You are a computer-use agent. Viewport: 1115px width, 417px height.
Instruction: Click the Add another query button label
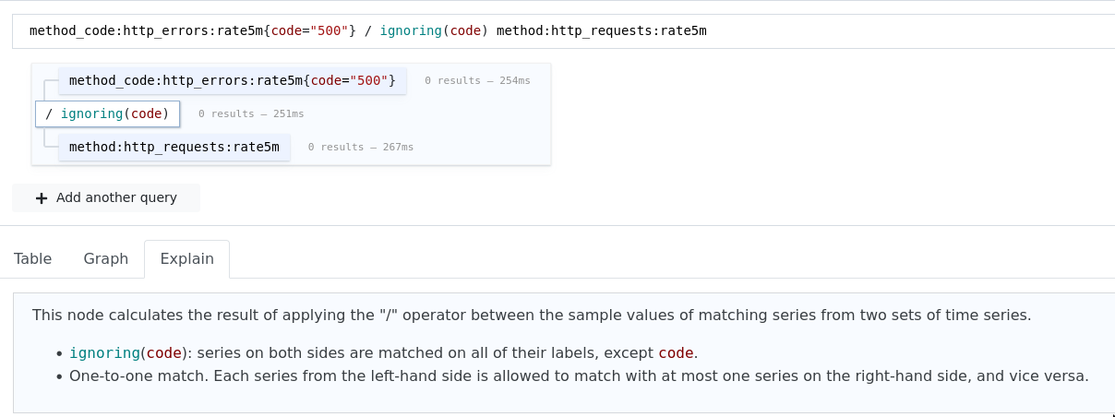coord(115,197)
